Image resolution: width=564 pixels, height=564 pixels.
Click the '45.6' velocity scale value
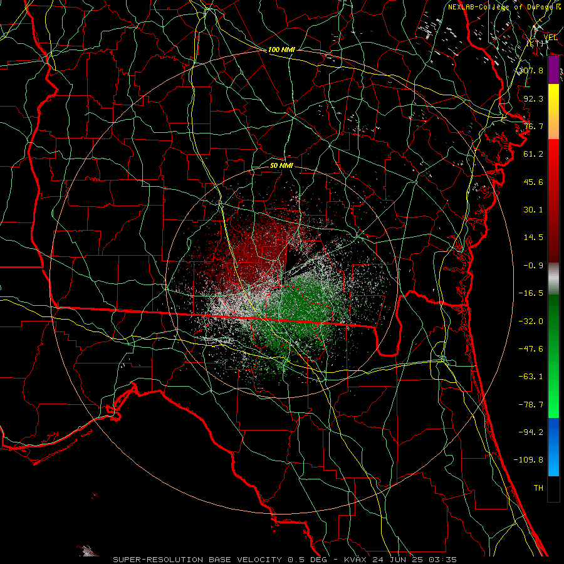[533, 182]
